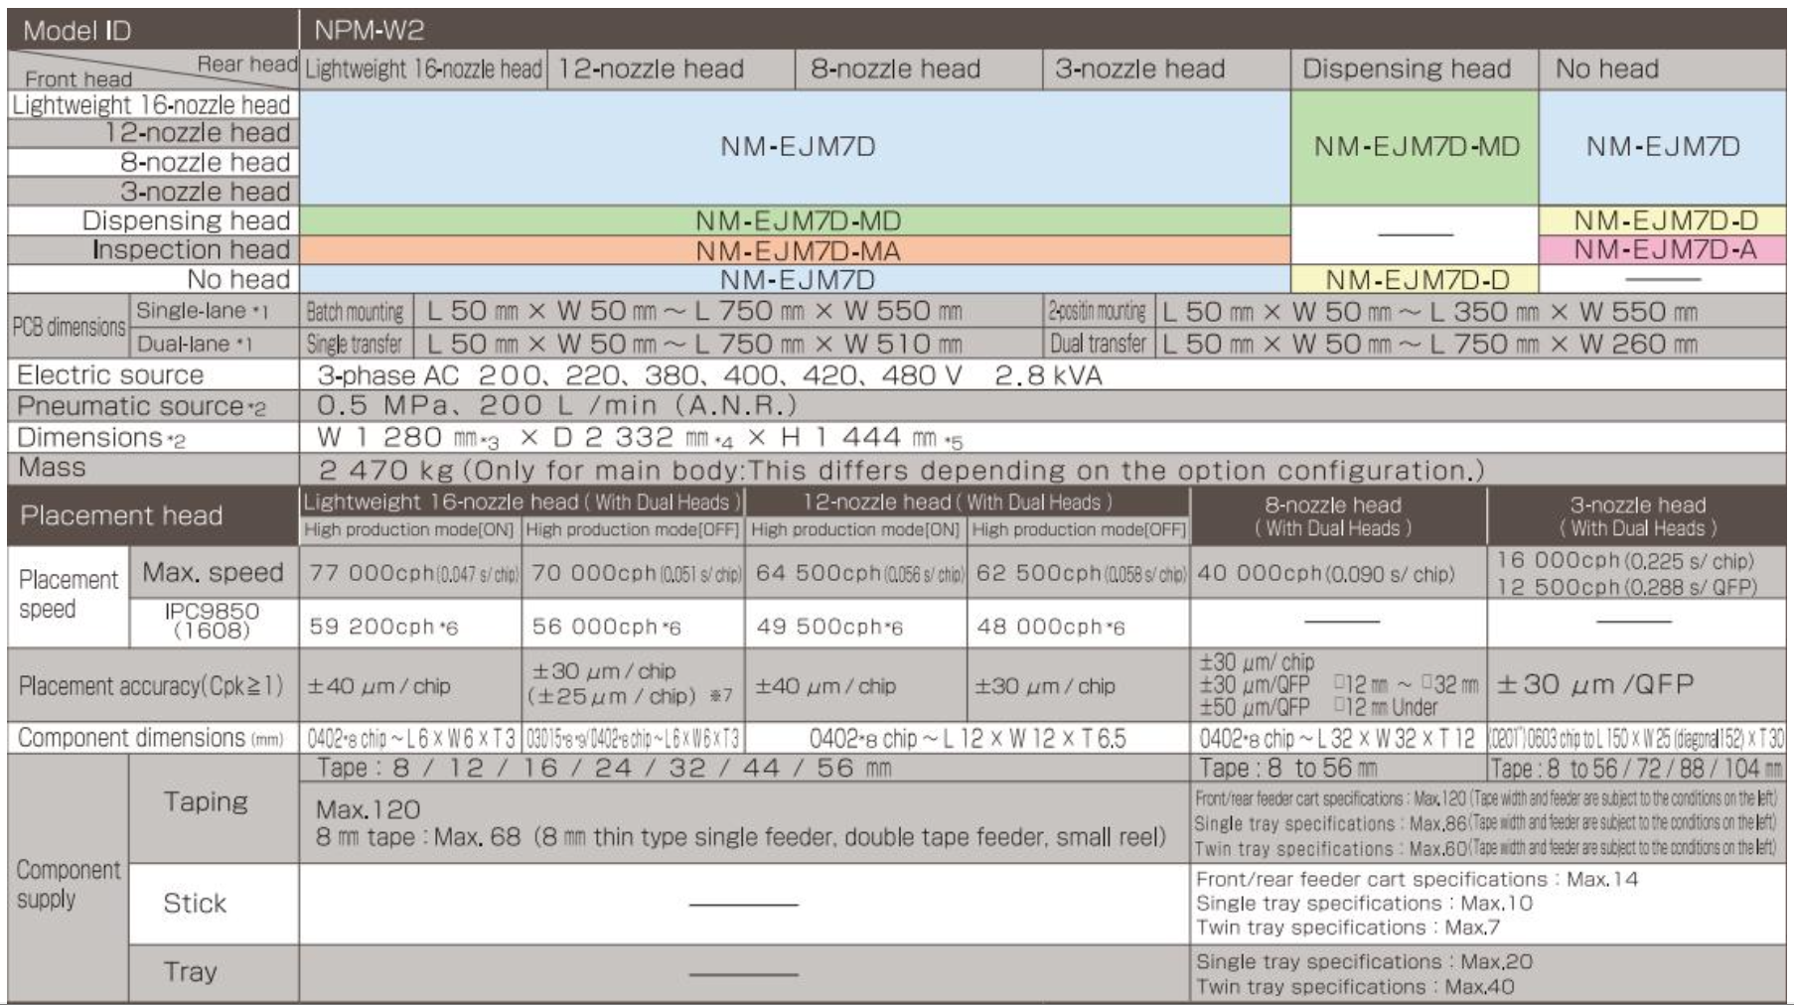This screenshot has height=1005, width=1794.
Task: Select the '62 500cph' speed value
Action: (x=1081, y=573)
